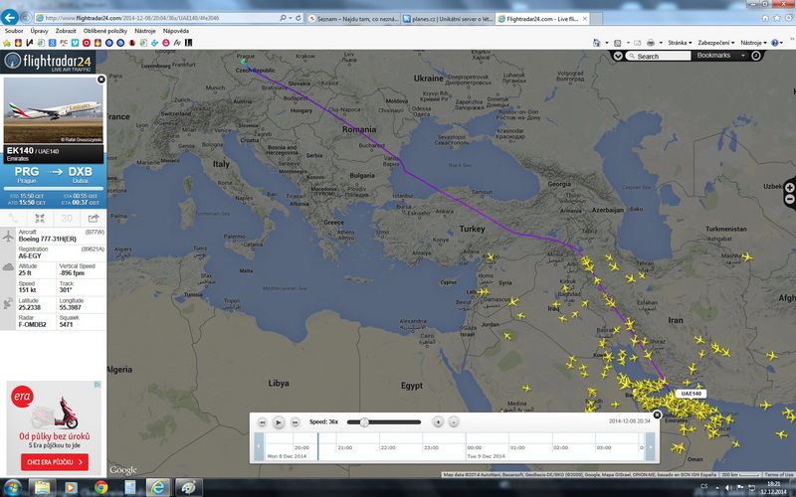Open the Zabezpečení dropdown in command bar
Viewport: 796px width, 497px height.
tap(715, 43)
